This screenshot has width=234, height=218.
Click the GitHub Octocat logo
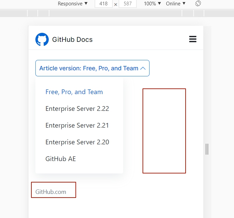click(42, 40)
